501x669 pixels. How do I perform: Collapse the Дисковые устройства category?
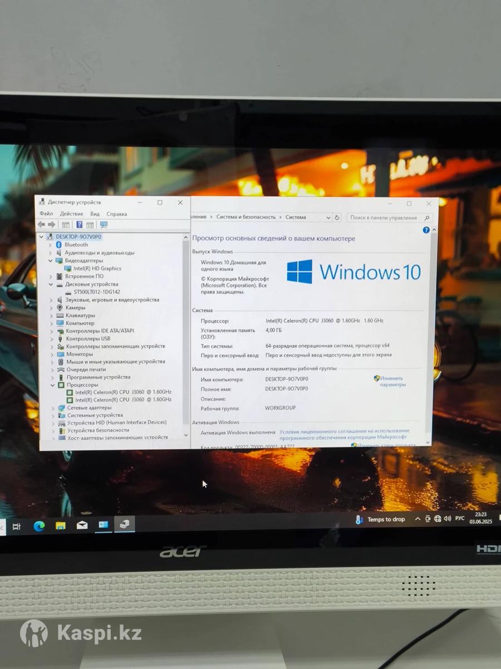pos(51,284)
